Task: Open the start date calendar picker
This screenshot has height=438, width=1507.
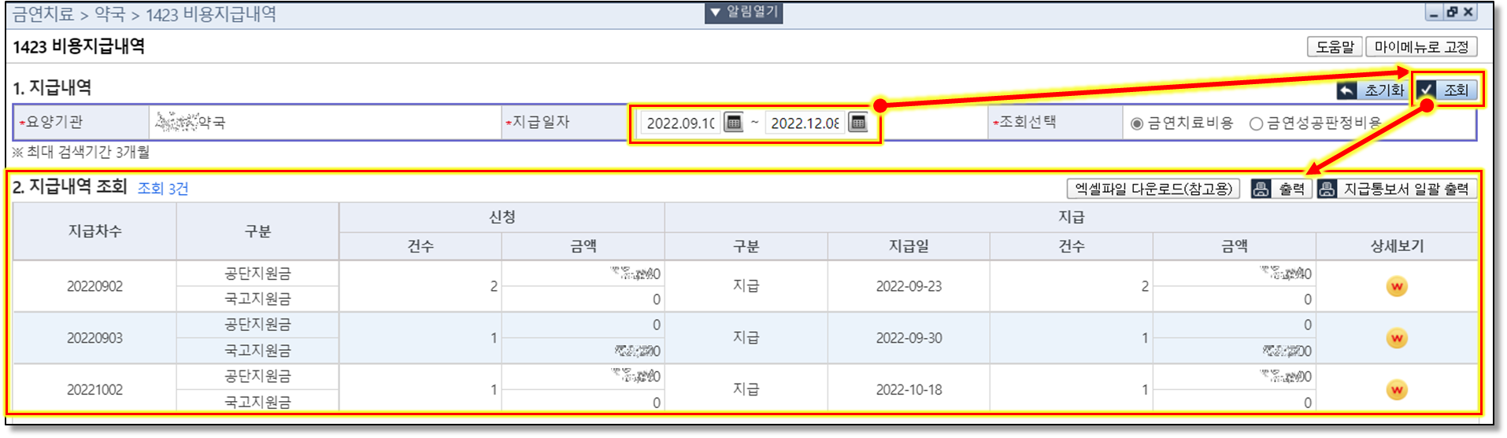Action: pyautogui.click(x=733, y=123)
